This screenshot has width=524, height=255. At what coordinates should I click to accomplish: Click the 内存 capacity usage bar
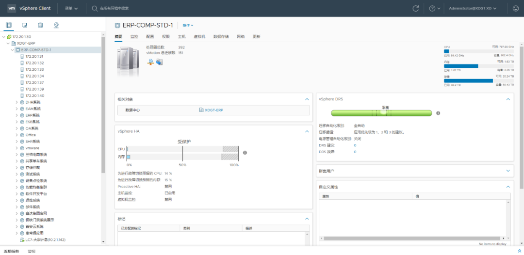[x=478, y=66]
